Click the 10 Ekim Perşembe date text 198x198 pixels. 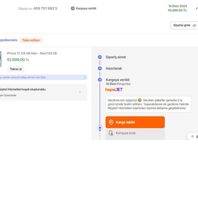[x=118, y=84]
